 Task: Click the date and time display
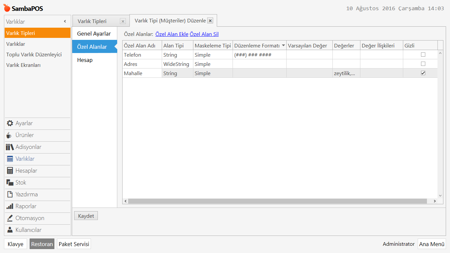point(395,9)
